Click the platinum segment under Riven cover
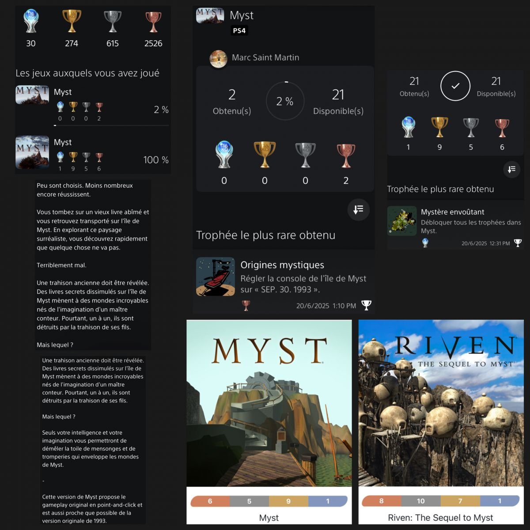This screenshot has width=530, height=530. [500, 501]
